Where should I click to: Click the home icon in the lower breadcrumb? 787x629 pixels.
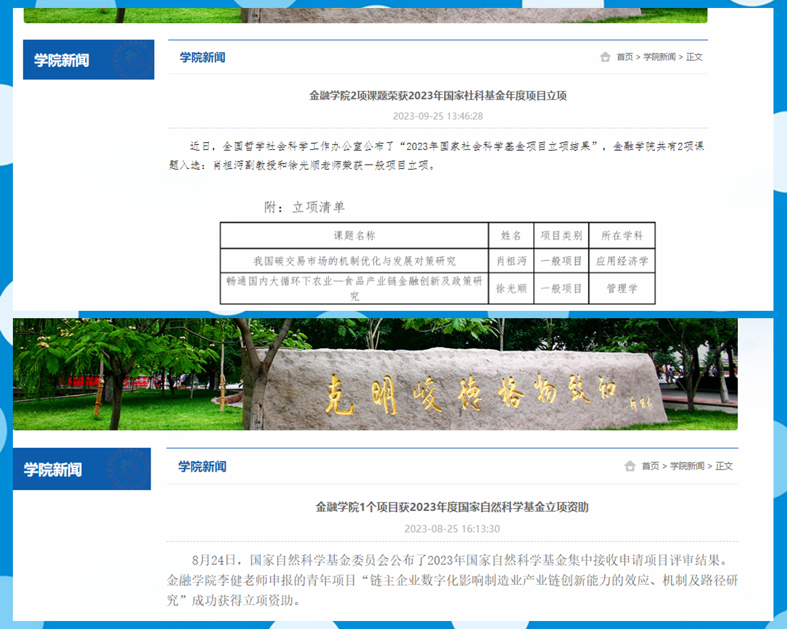(630, 466)
